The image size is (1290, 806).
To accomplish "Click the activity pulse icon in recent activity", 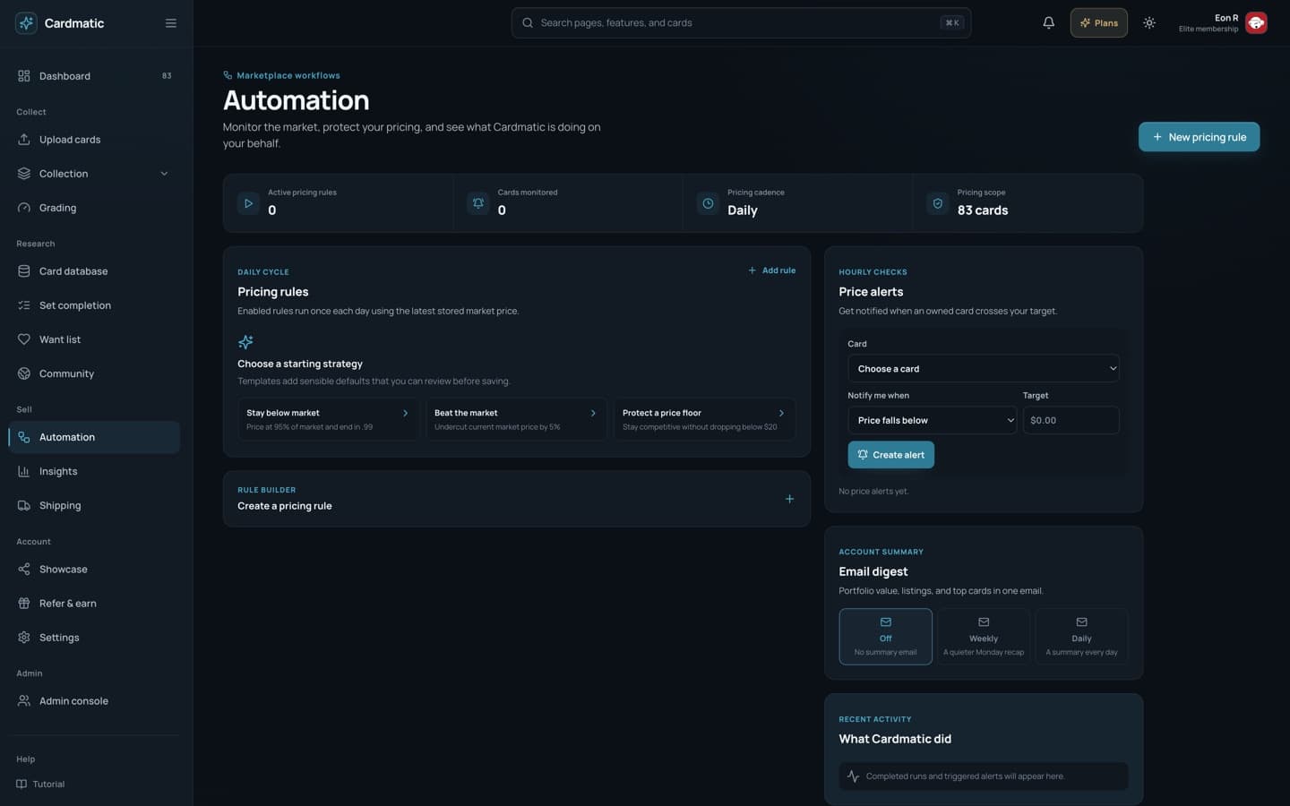I will 853,776.
